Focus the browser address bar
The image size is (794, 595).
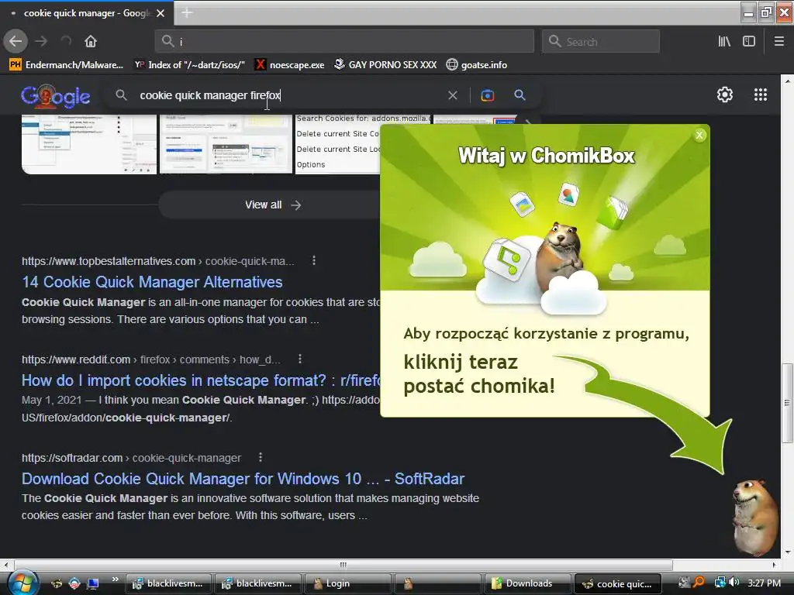[x=344, y=41]
